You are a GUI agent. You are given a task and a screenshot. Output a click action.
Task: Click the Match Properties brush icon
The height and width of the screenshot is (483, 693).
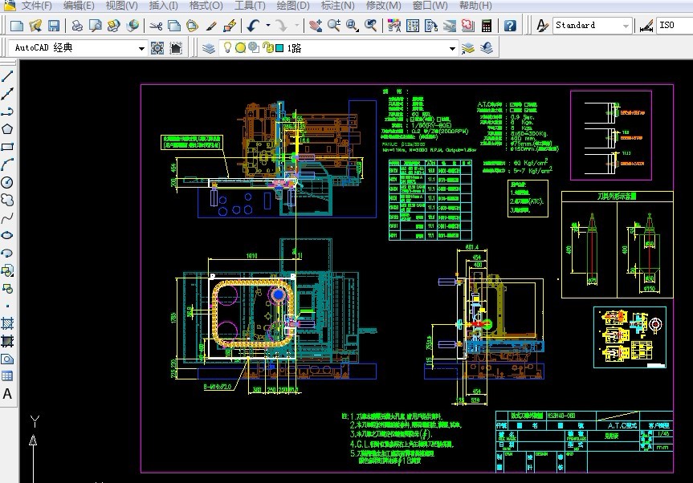[211, 25]
